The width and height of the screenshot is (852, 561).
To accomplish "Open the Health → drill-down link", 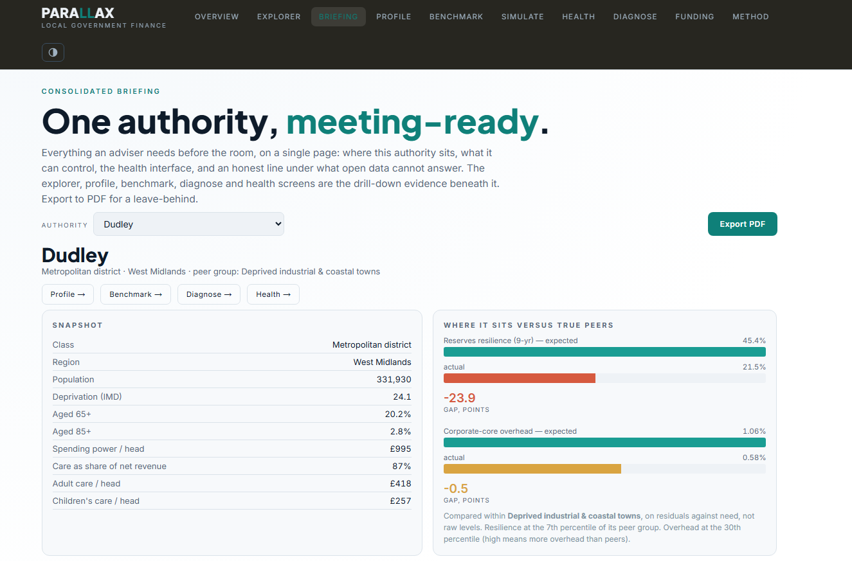I will click(x=273, y=294).
